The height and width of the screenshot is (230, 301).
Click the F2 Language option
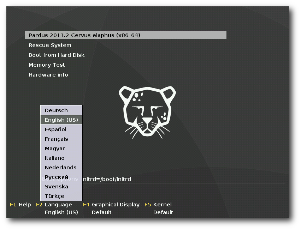[54, 205]
